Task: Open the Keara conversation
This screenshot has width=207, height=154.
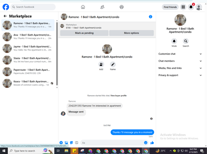Action: (28, 83)
